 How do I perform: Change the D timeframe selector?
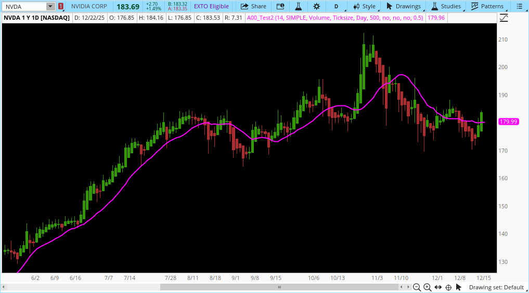(336, 6)
